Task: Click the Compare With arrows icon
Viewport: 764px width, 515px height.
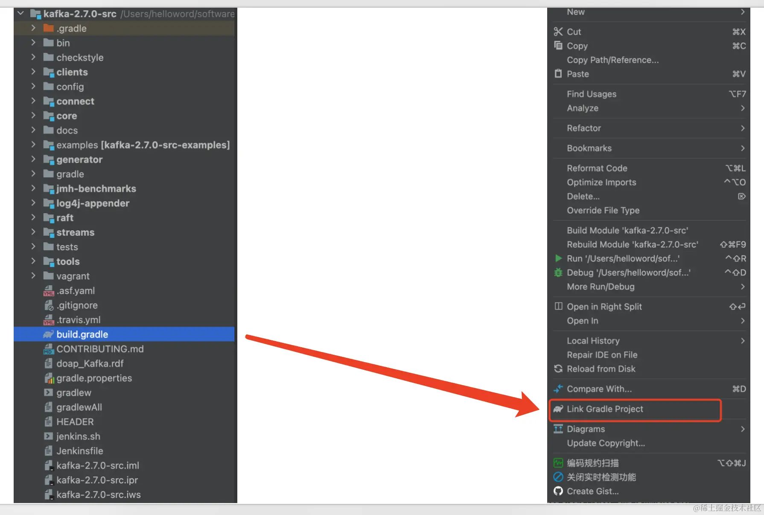Action: [x=558, y=389]
